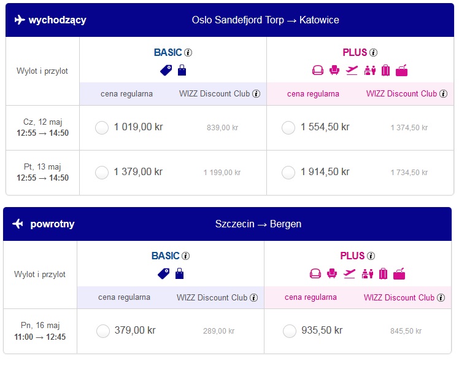Click the outbound BASIC fare heading
The width and height of the screenshot is (459, 392).
168,52
